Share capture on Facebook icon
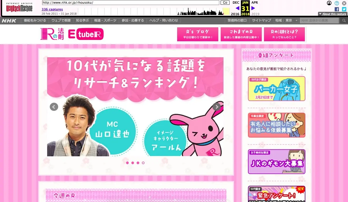 coord(337,9)
